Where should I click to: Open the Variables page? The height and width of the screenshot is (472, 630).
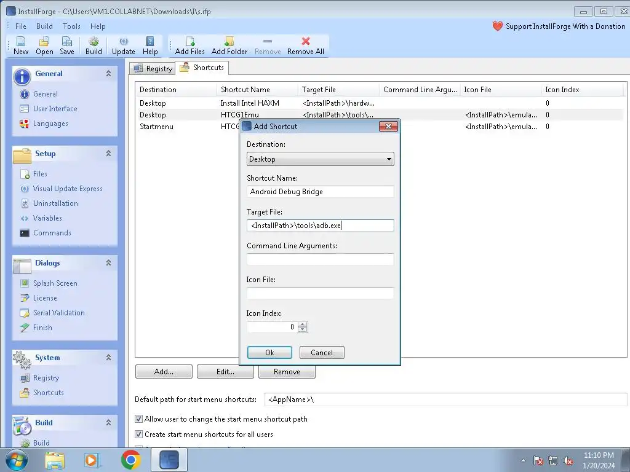(x=47, y=218)
